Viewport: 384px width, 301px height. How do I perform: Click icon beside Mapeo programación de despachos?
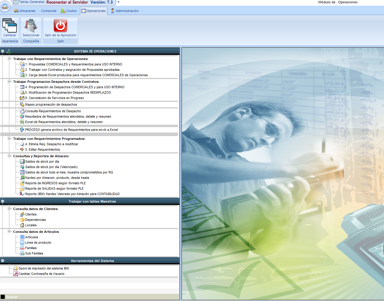22,104
